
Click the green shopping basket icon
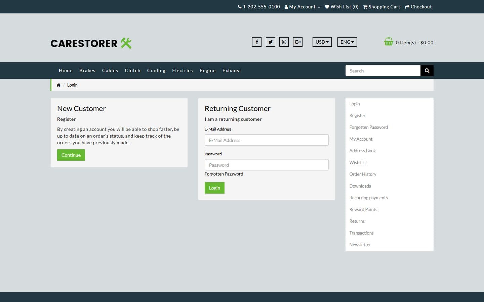pyautogui.click(x=389, y=42)
